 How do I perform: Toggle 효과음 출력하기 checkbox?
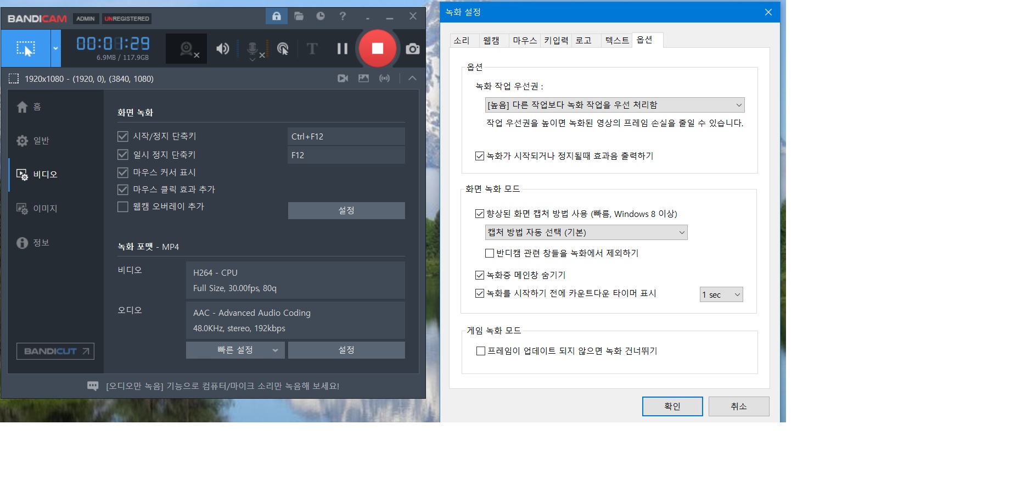click(x=480, y=156)
